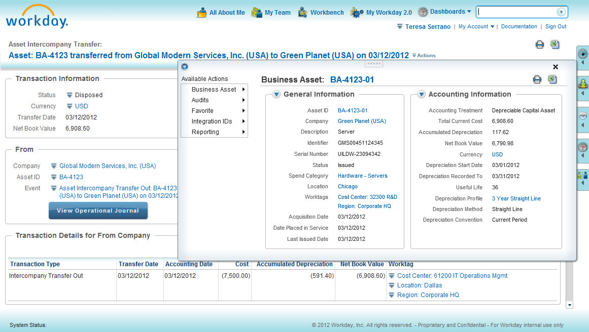Collapse the General Information section
Image resolution: width=589 pixels, height=332 pixels.
coord(276,94)
